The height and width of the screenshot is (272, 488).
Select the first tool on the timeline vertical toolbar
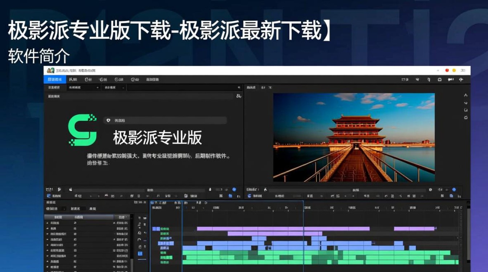[x=140, y=217]
